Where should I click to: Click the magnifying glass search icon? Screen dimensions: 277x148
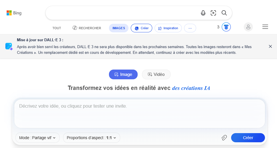(224, 13)
